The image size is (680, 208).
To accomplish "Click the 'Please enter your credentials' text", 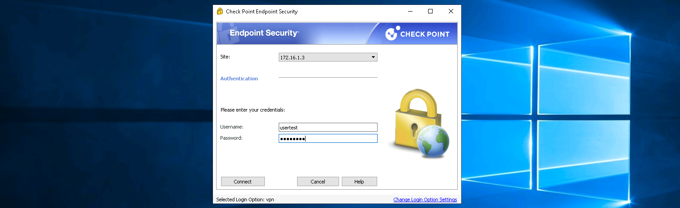I will coord(252,110).
